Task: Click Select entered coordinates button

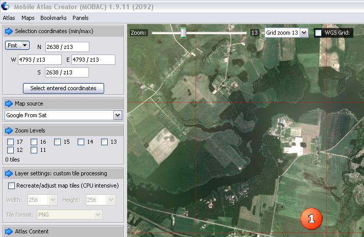Action: pyautogui.click(x=63, y=88)
